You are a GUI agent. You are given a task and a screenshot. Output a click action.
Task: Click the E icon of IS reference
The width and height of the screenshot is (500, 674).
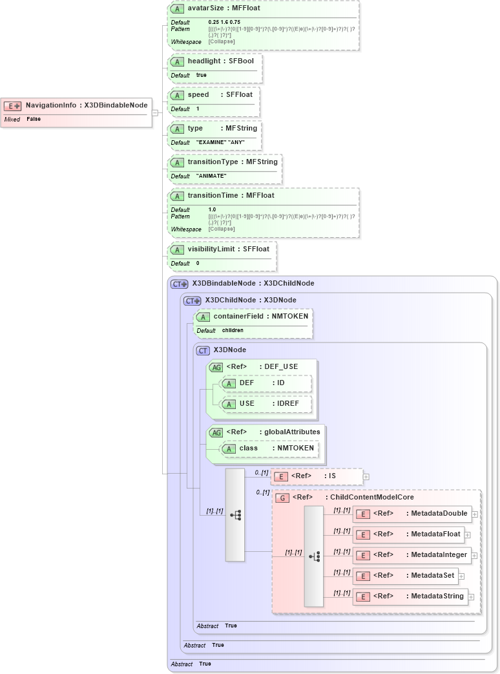(281, 477)
